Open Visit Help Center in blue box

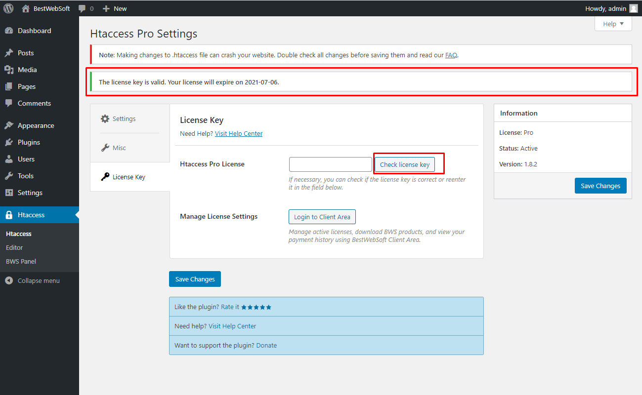[x=232, y=326]
